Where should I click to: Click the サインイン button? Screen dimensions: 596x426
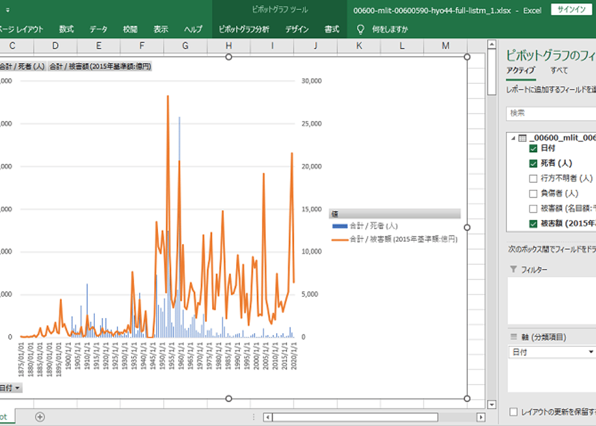coord(571,10)
